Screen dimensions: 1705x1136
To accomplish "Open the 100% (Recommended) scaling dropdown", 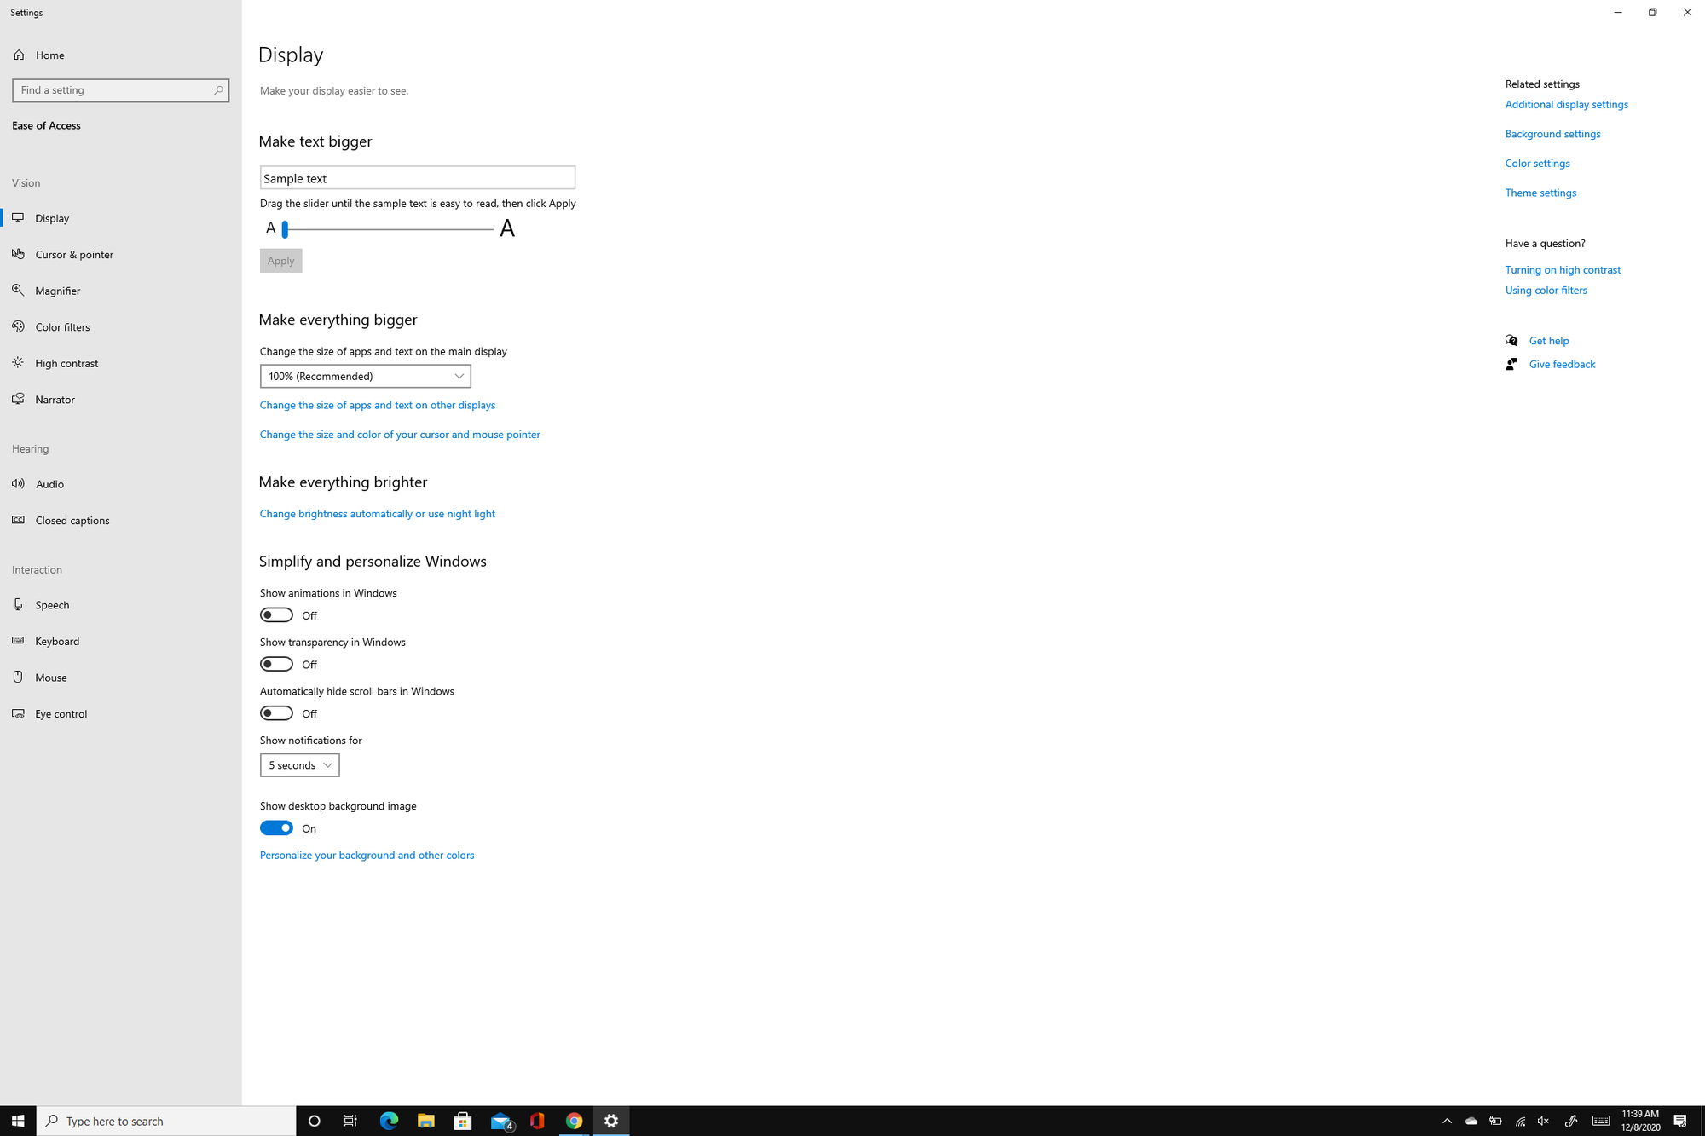I will (x=365, y=376).
